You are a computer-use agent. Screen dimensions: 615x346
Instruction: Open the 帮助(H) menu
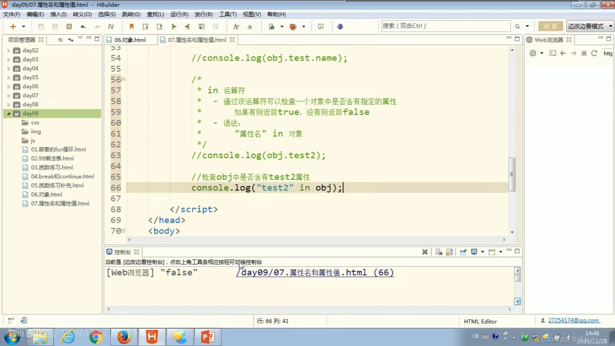276,14
